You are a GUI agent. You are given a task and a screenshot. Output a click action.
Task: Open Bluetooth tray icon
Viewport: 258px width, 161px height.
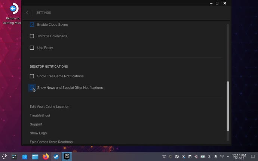209,157
